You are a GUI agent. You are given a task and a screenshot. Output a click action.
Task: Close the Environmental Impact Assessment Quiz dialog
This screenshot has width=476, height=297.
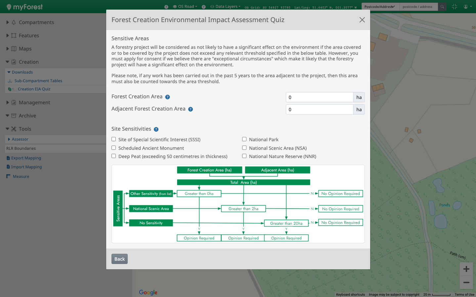(x=362, y=20)
